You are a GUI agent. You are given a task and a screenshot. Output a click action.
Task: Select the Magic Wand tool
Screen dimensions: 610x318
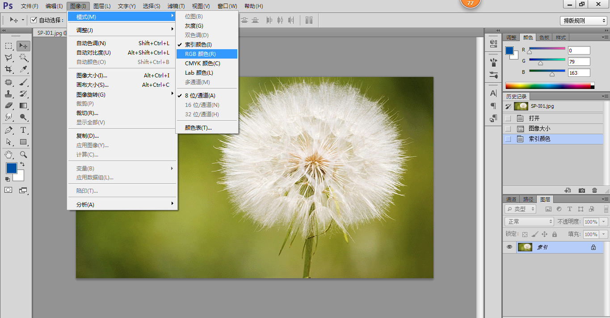23,58
